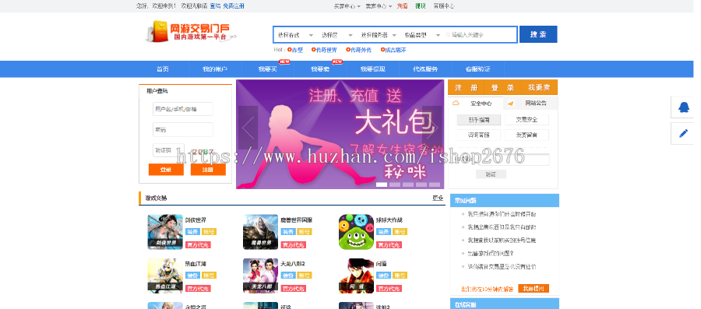Go to the previous banner slide arrow

click(x=248, y=128)
